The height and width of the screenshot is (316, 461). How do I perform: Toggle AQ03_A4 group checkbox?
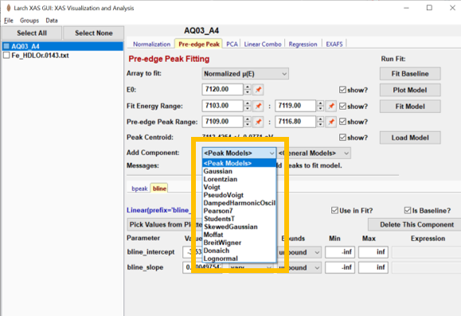tap(6, 46)
